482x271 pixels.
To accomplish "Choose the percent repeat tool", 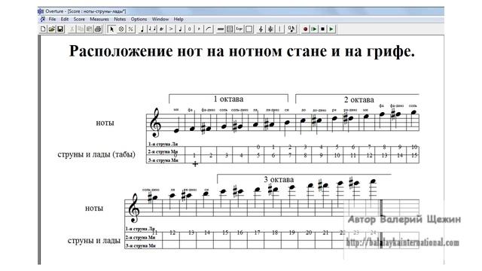I will point(130,29).
